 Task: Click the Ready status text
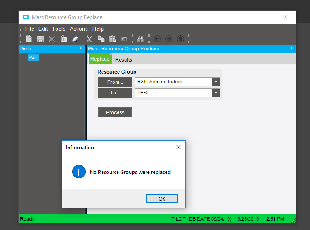[x=27, y=219]
